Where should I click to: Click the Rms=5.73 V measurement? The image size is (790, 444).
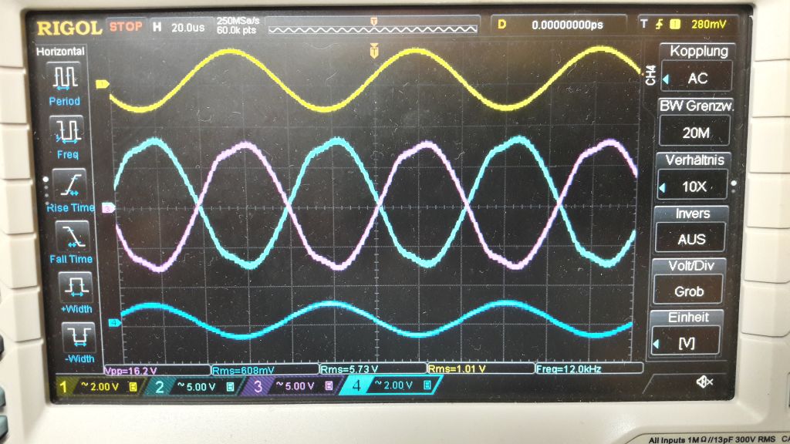373,369
